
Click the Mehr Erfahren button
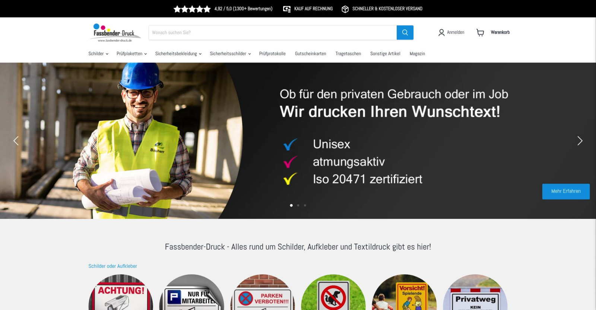pyautogui.click(x=566, y=191)
